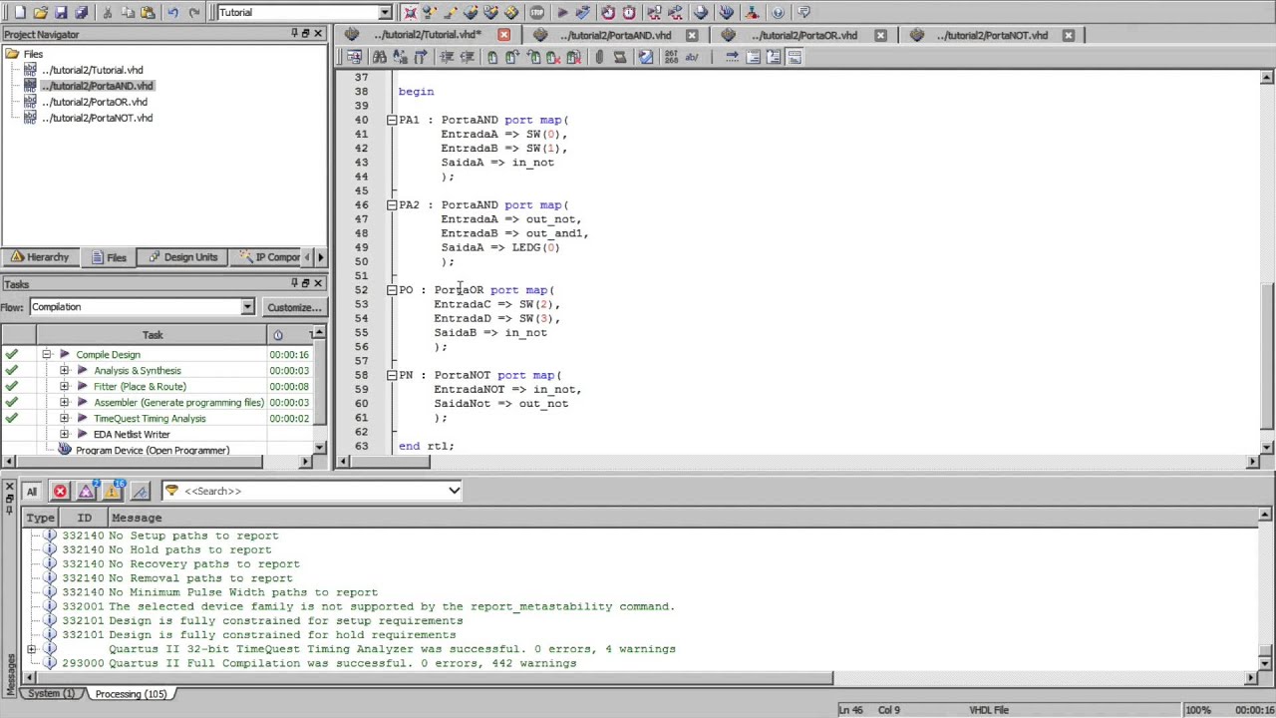Collapse the Compile Design task tree

click(x=46, y=355)
